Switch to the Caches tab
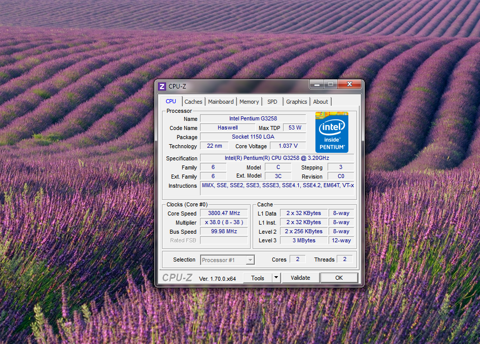Viewport: 480px width, 344px height. tap(193, 102)
